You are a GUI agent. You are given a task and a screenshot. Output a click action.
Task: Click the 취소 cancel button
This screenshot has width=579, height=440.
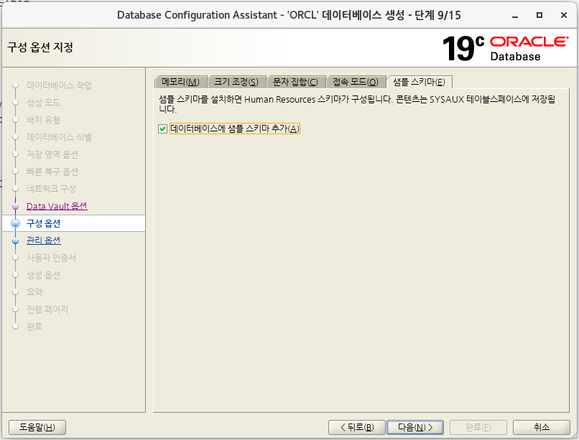(x=542, y=427)
